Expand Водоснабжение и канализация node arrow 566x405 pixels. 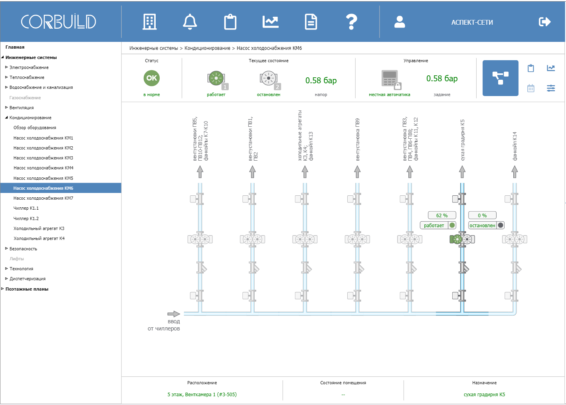pos(6,87)
